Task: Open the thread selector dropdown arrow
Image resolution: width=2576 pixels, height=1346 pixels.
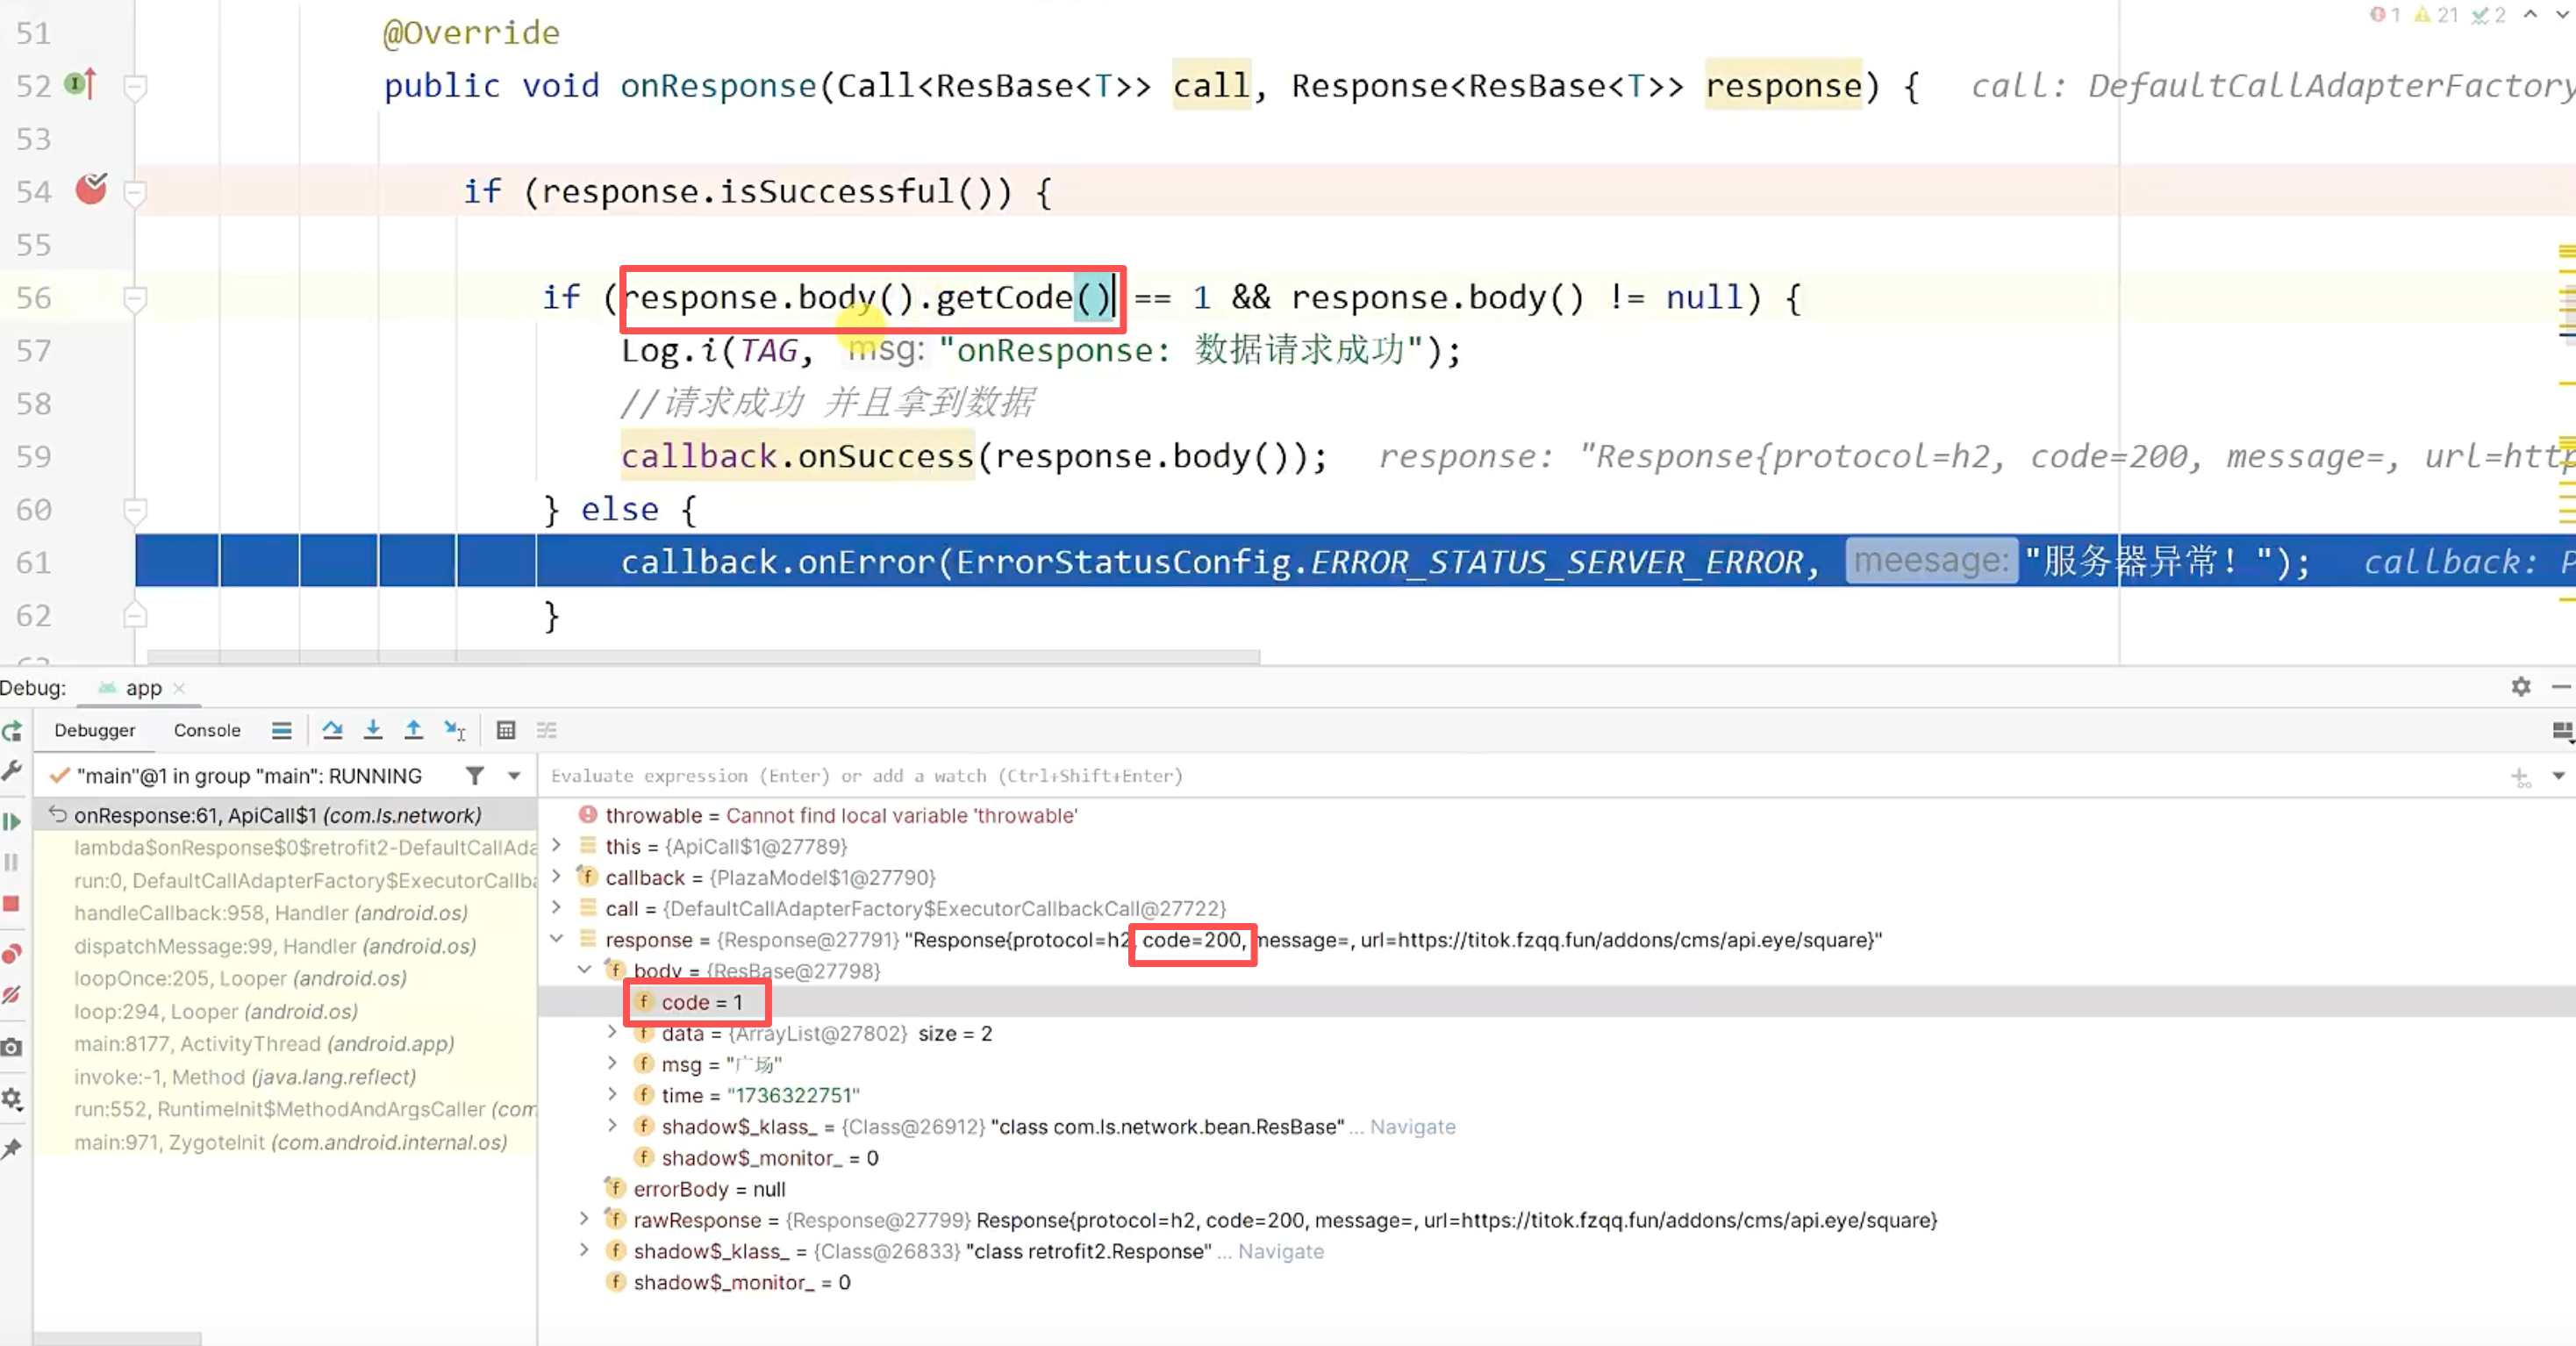Action: pyautogui.click(x=514, y=776)
